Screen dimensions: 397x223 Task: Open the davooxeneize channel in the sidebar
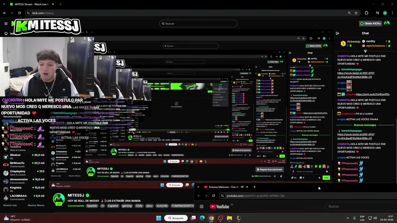[24, 181]
